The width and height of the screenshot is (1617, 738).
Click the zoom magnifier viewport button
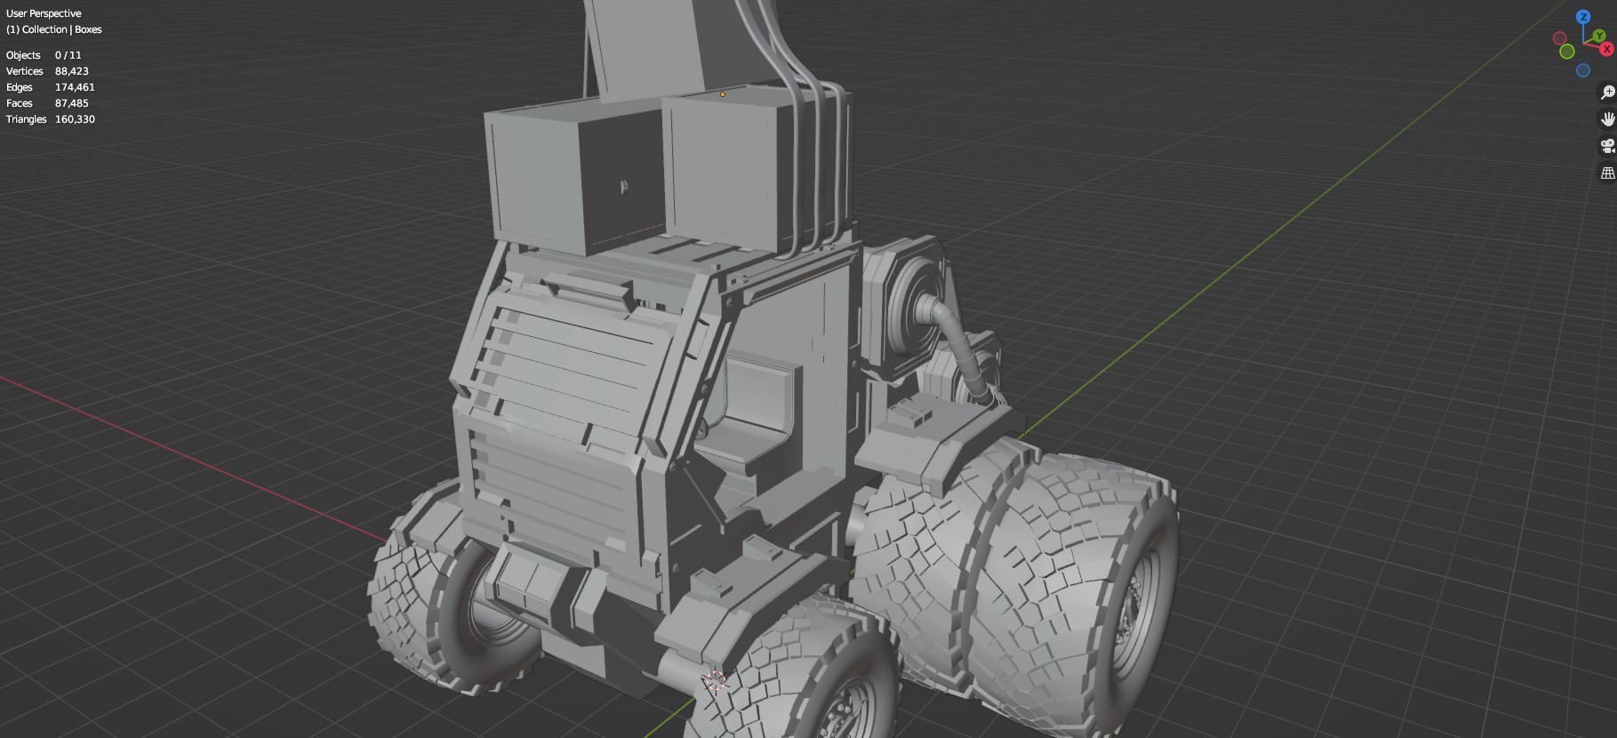click(1607, 92)
